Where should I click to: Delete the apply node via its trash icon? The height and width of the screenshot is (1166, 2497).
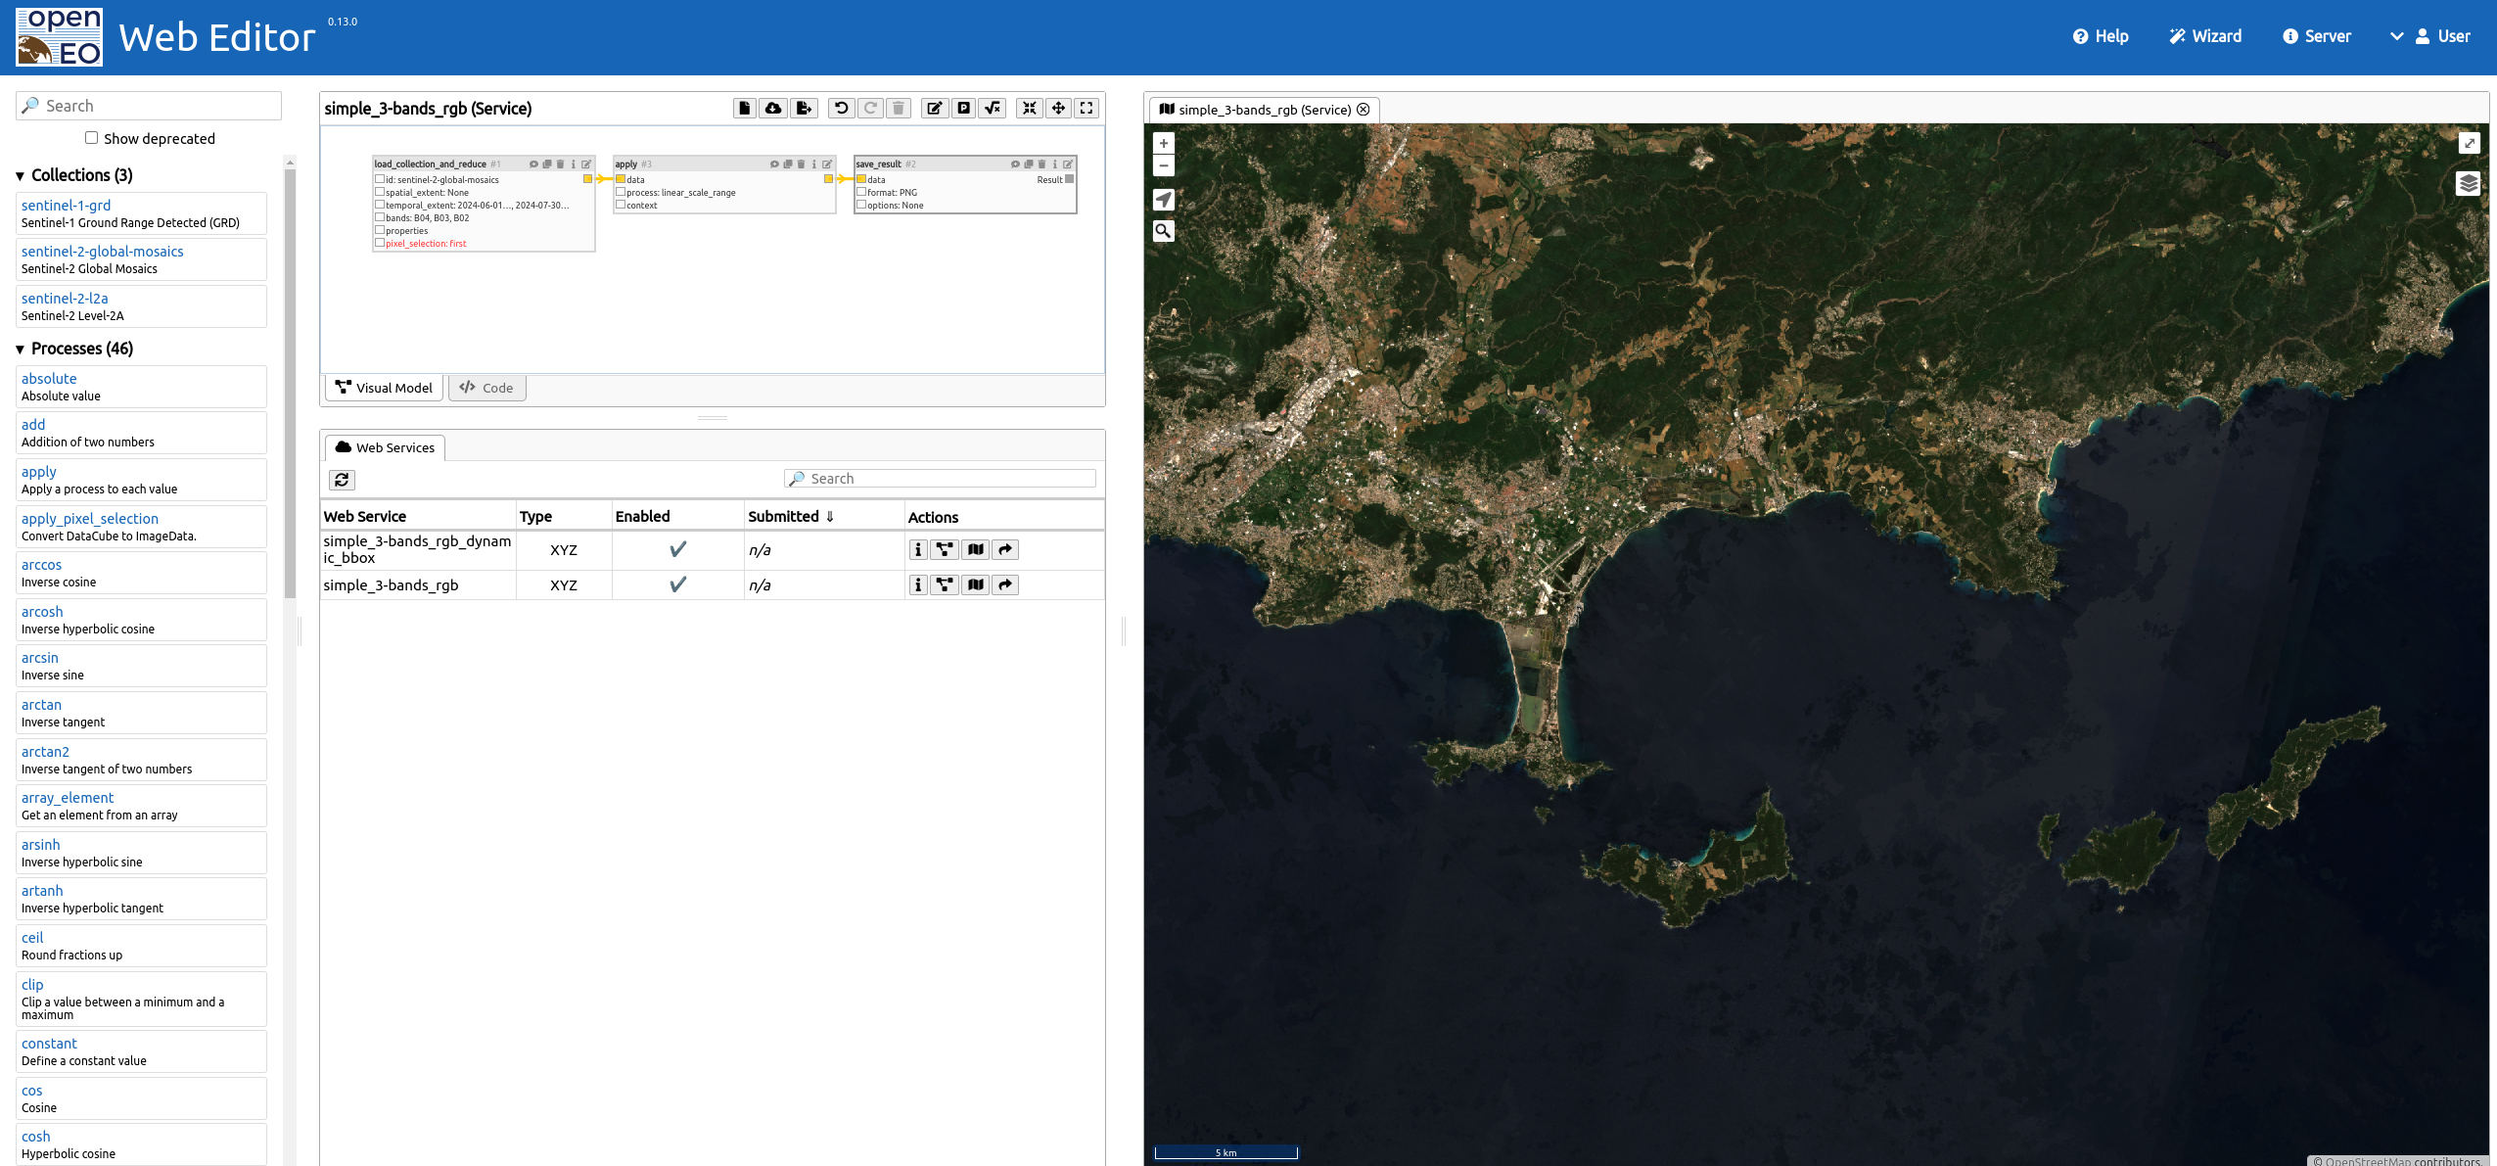(x=801, y=164)
